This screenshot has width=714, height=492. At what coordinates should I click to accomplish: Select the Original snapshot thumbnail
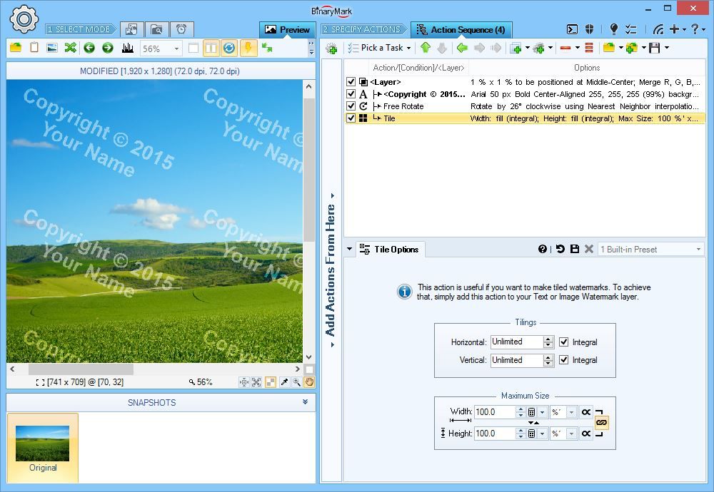click(43, 448)
